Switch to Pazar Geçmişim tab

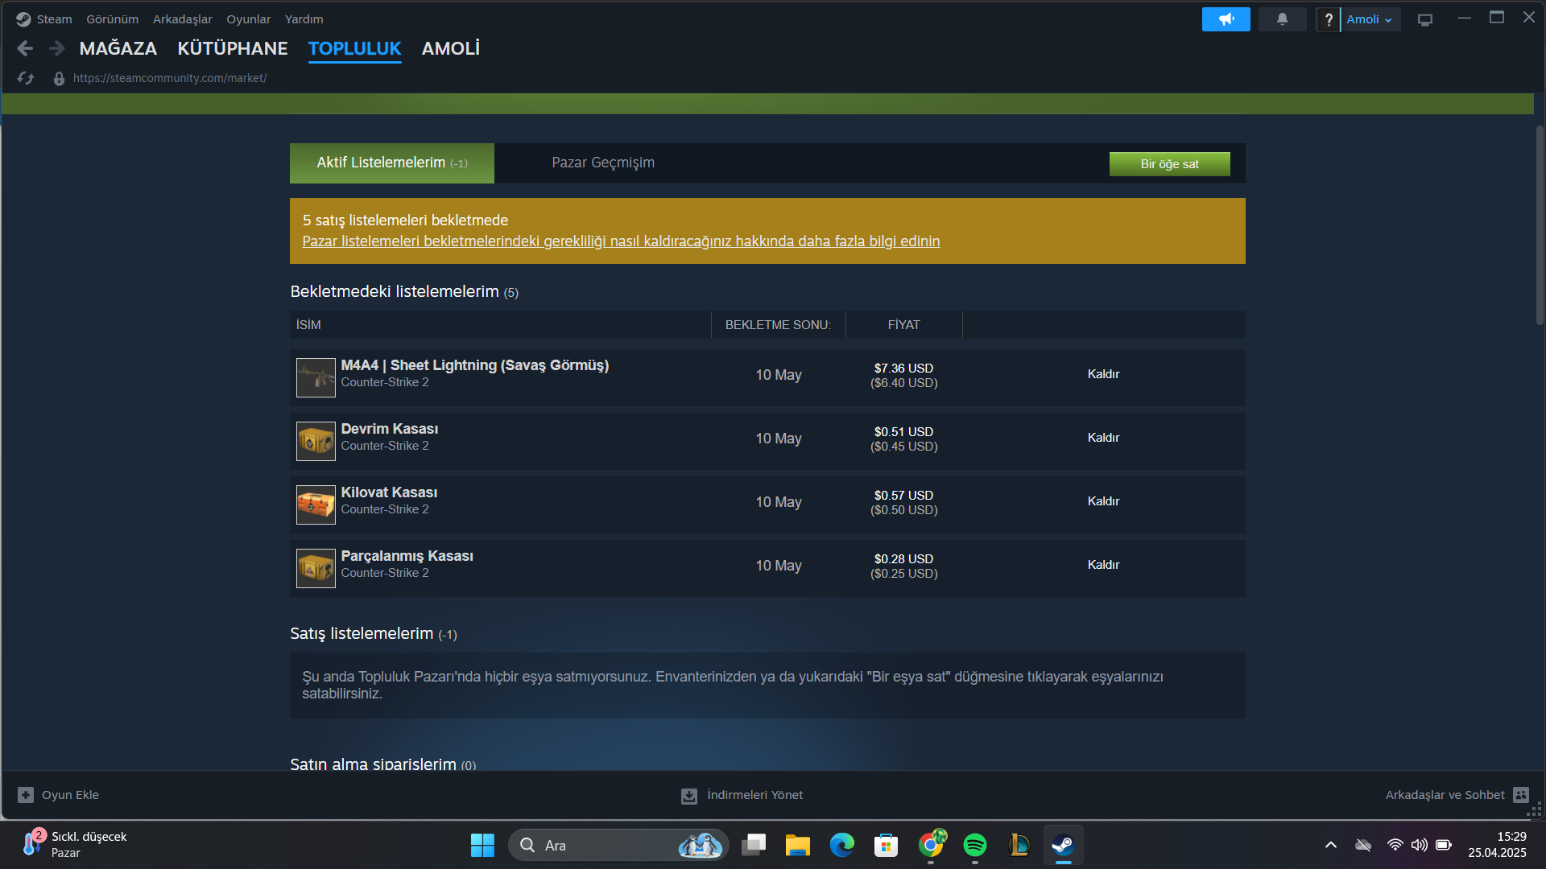[x=602, y=163]
